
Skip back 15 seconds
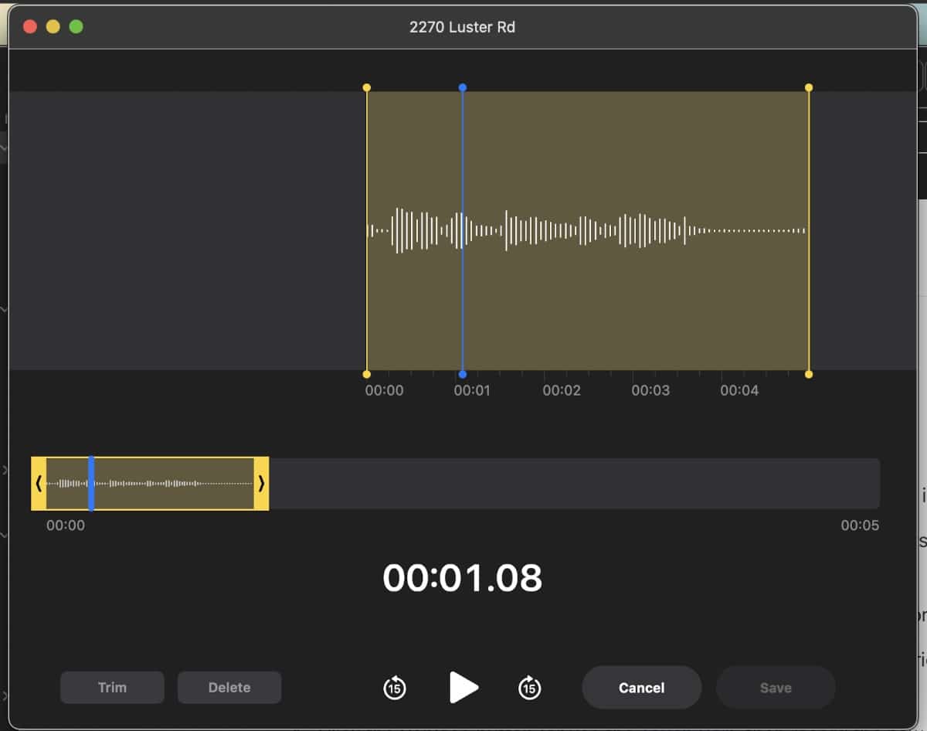(395, 687)
